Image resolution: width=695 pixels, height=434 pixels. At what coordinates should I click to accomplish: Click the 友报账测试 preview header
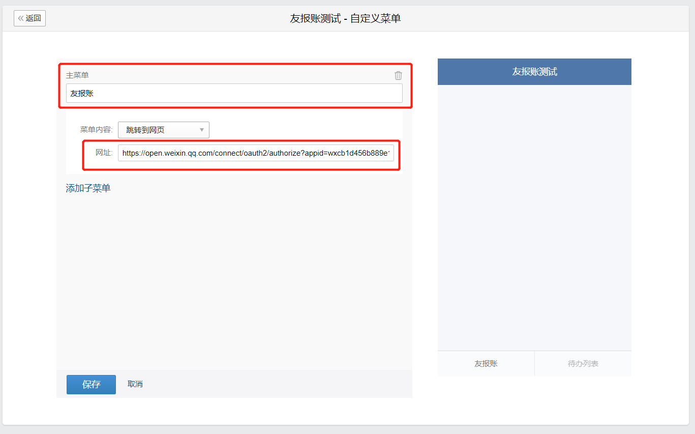[x=534, y=72]
